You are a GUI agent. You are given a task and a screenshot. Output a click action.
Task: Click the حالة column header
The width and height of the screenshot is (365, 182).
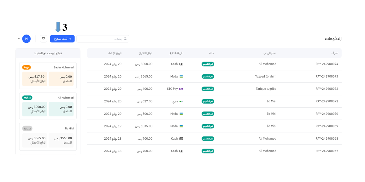pyautogui.click(x=212, y=53)
